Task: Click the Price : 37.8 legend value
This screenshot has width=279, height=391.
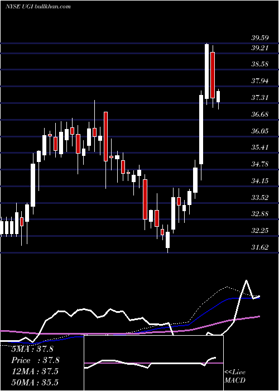Action: click(x=35, y=360)
